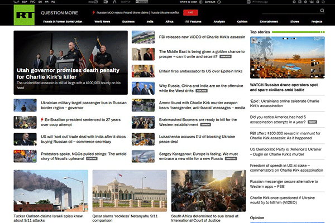Open Tucker Carlson Israeli spies 9/11 story image
335x223 pixels.
(x=51, y=191)
